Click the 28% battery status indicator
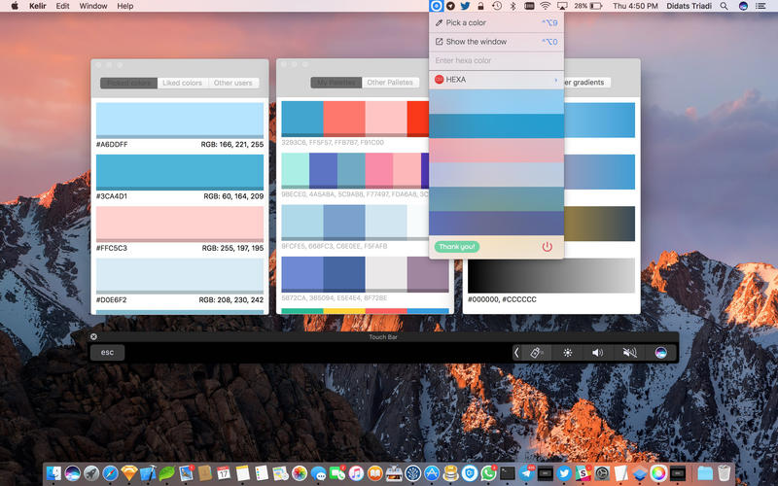The height and width of the screenshot is (486, 778). (588, 6)
